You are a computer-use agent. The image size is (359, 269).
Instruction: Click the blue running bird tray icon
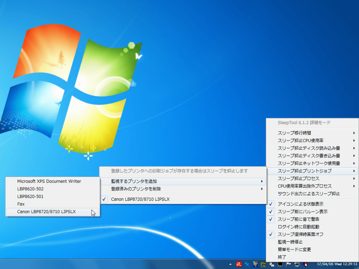(x=247, y=264)
